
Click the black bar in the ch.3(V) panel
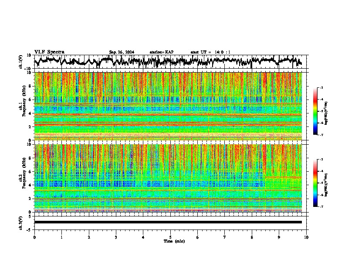[168, 222]
